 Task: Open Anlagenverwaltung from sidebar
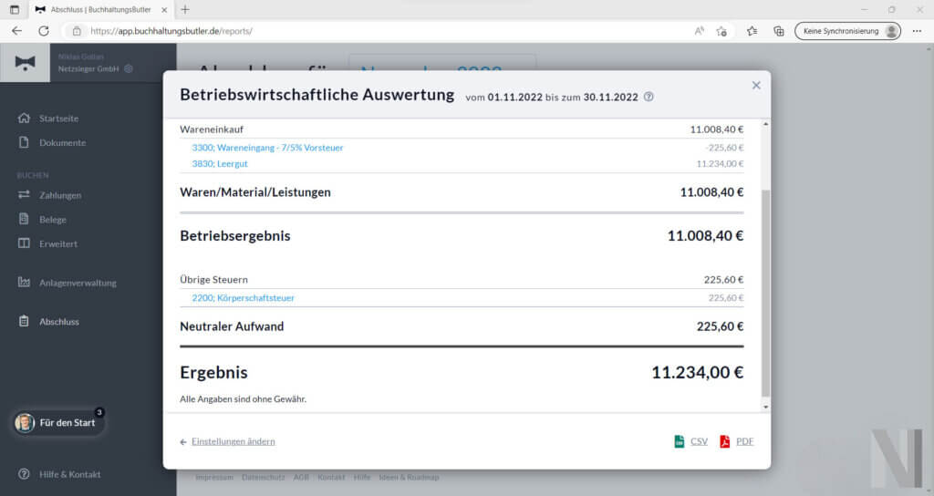(x=78, y=283)
